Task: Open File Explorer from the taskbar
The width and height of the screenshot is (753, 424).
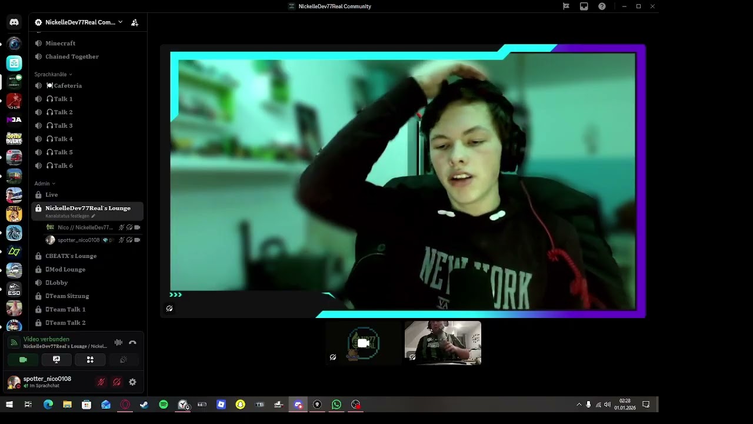Action: 67,405
